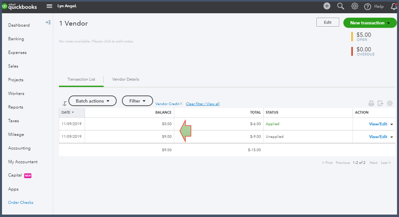Collapse the left navigation panel icon
Image resolution: width=399 pixels, height=217 pixels.
point(48,22)
